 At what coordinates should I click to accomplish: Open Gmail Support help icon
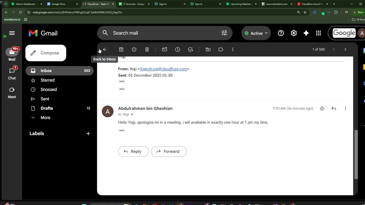coord(281,33)
